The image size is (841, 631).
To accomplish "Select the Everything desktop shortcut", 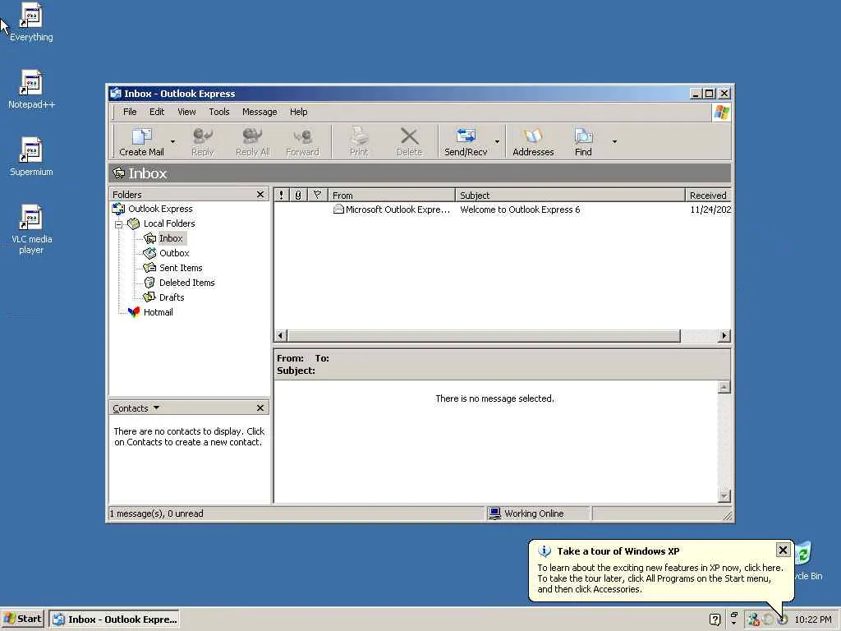I will click(x=31, y=22).
